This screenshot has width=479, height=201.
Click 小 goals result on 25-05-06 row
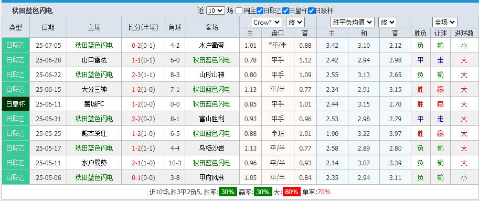tap(464, 177)
